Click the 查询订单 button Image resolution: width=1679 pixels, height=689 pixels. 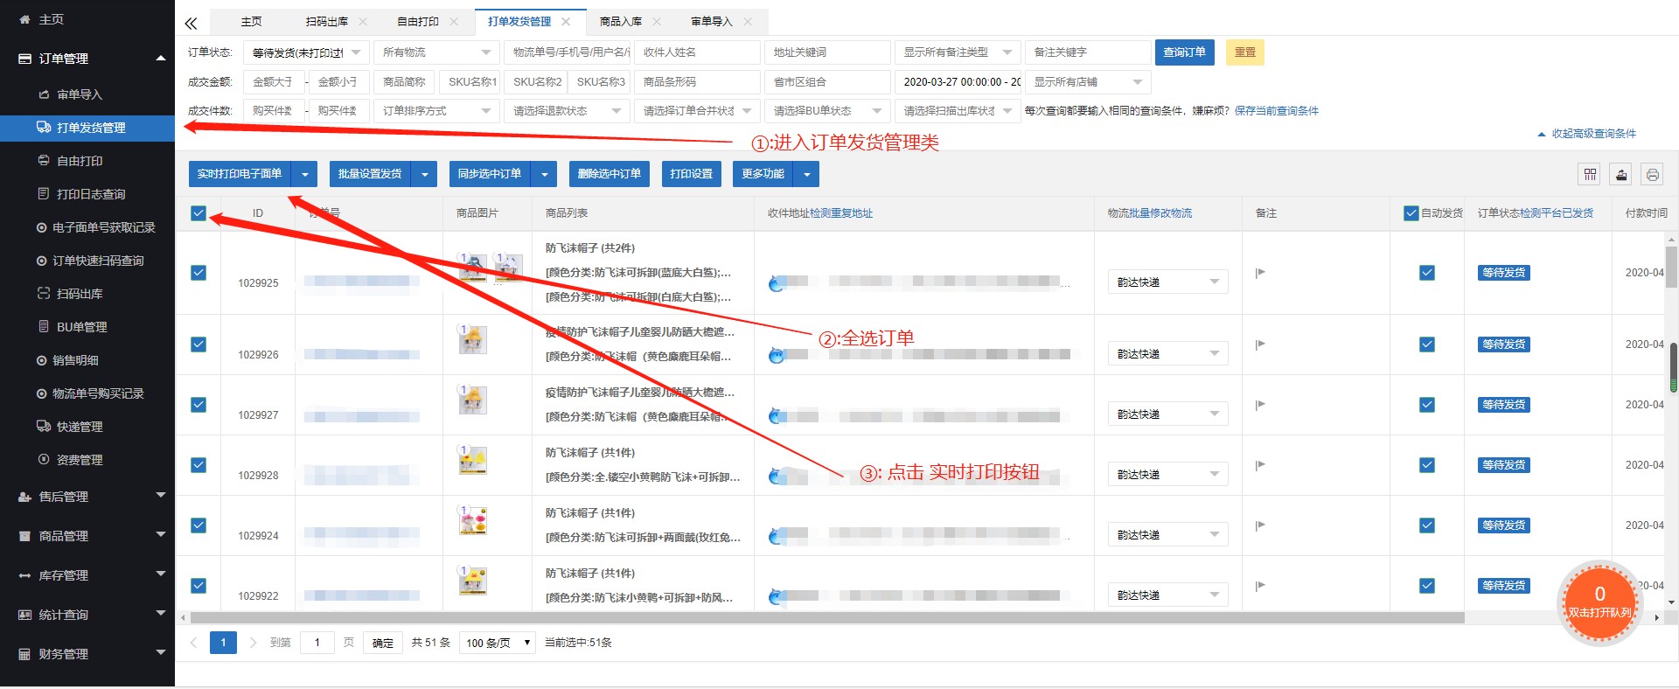[1184, 52]
